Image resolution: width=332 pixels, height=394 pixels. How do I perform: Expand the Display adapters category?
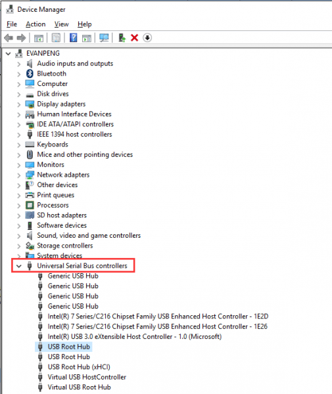[19, 104]
